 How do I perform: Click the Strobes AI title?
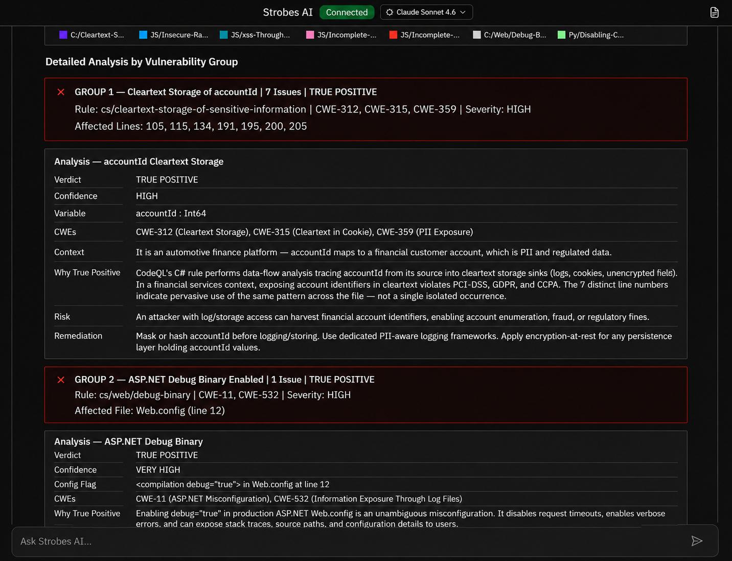coord(288,12)
